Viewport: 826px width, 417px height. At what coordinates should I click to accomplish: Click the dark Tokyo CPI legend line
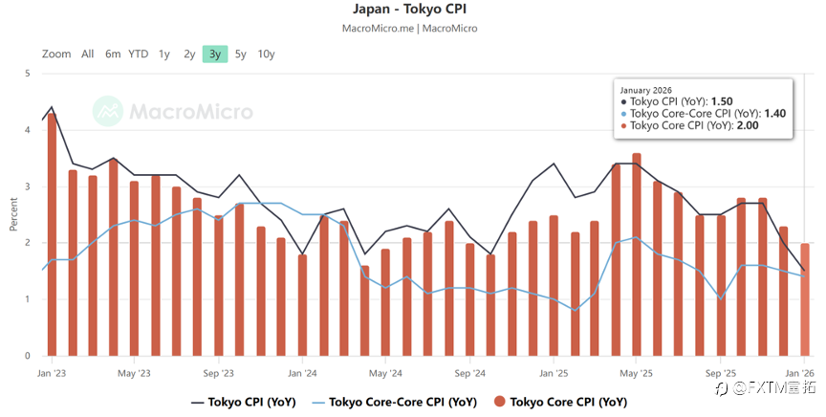pyautogui.click(x=199, y=403)
